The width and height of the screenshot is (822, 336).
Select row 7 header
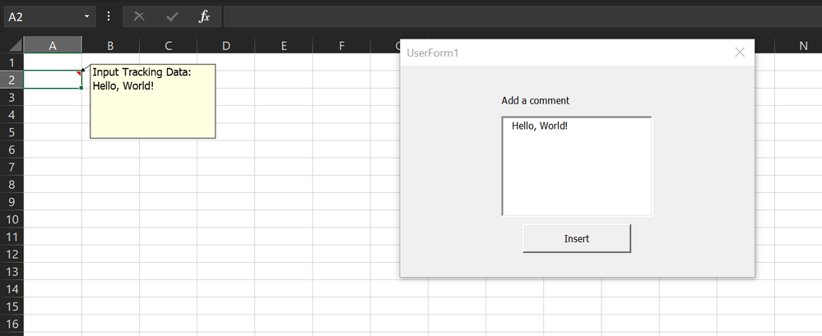click(x=12, y=167)
